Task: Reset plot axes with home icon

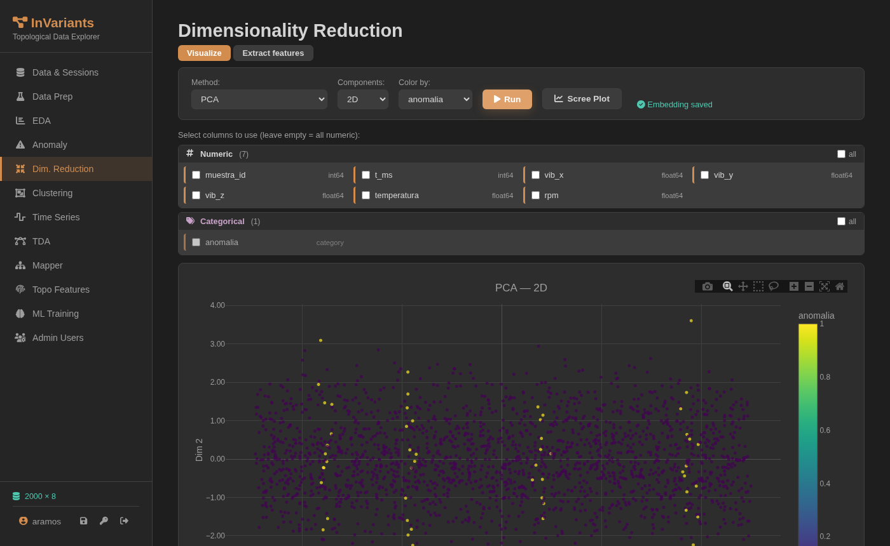Action: click(840, 286)
